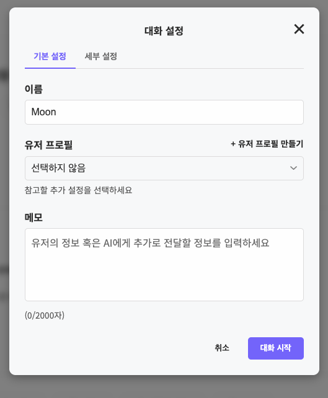Start the chat with 대화 시작
The width and height of the screenshot is (328, 398).
pos(276,348)
